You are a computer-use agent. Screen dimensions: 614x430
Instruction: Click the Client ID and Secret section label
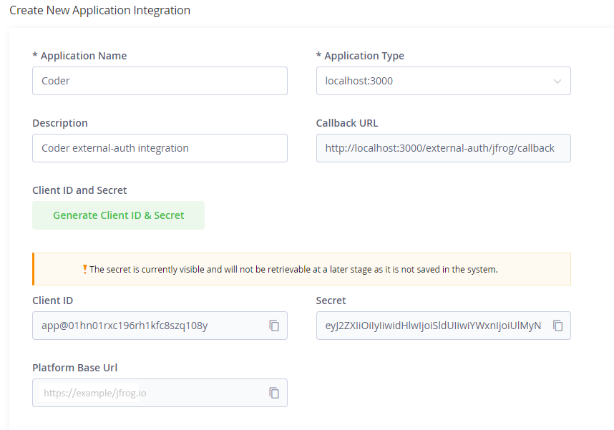click(x=79, y=190)
